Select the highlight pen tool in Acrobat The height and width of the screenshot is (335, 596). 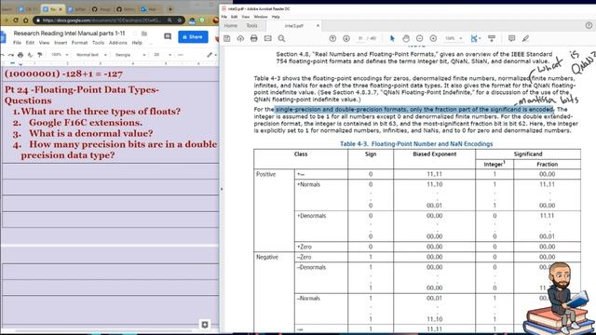[525, 38]
